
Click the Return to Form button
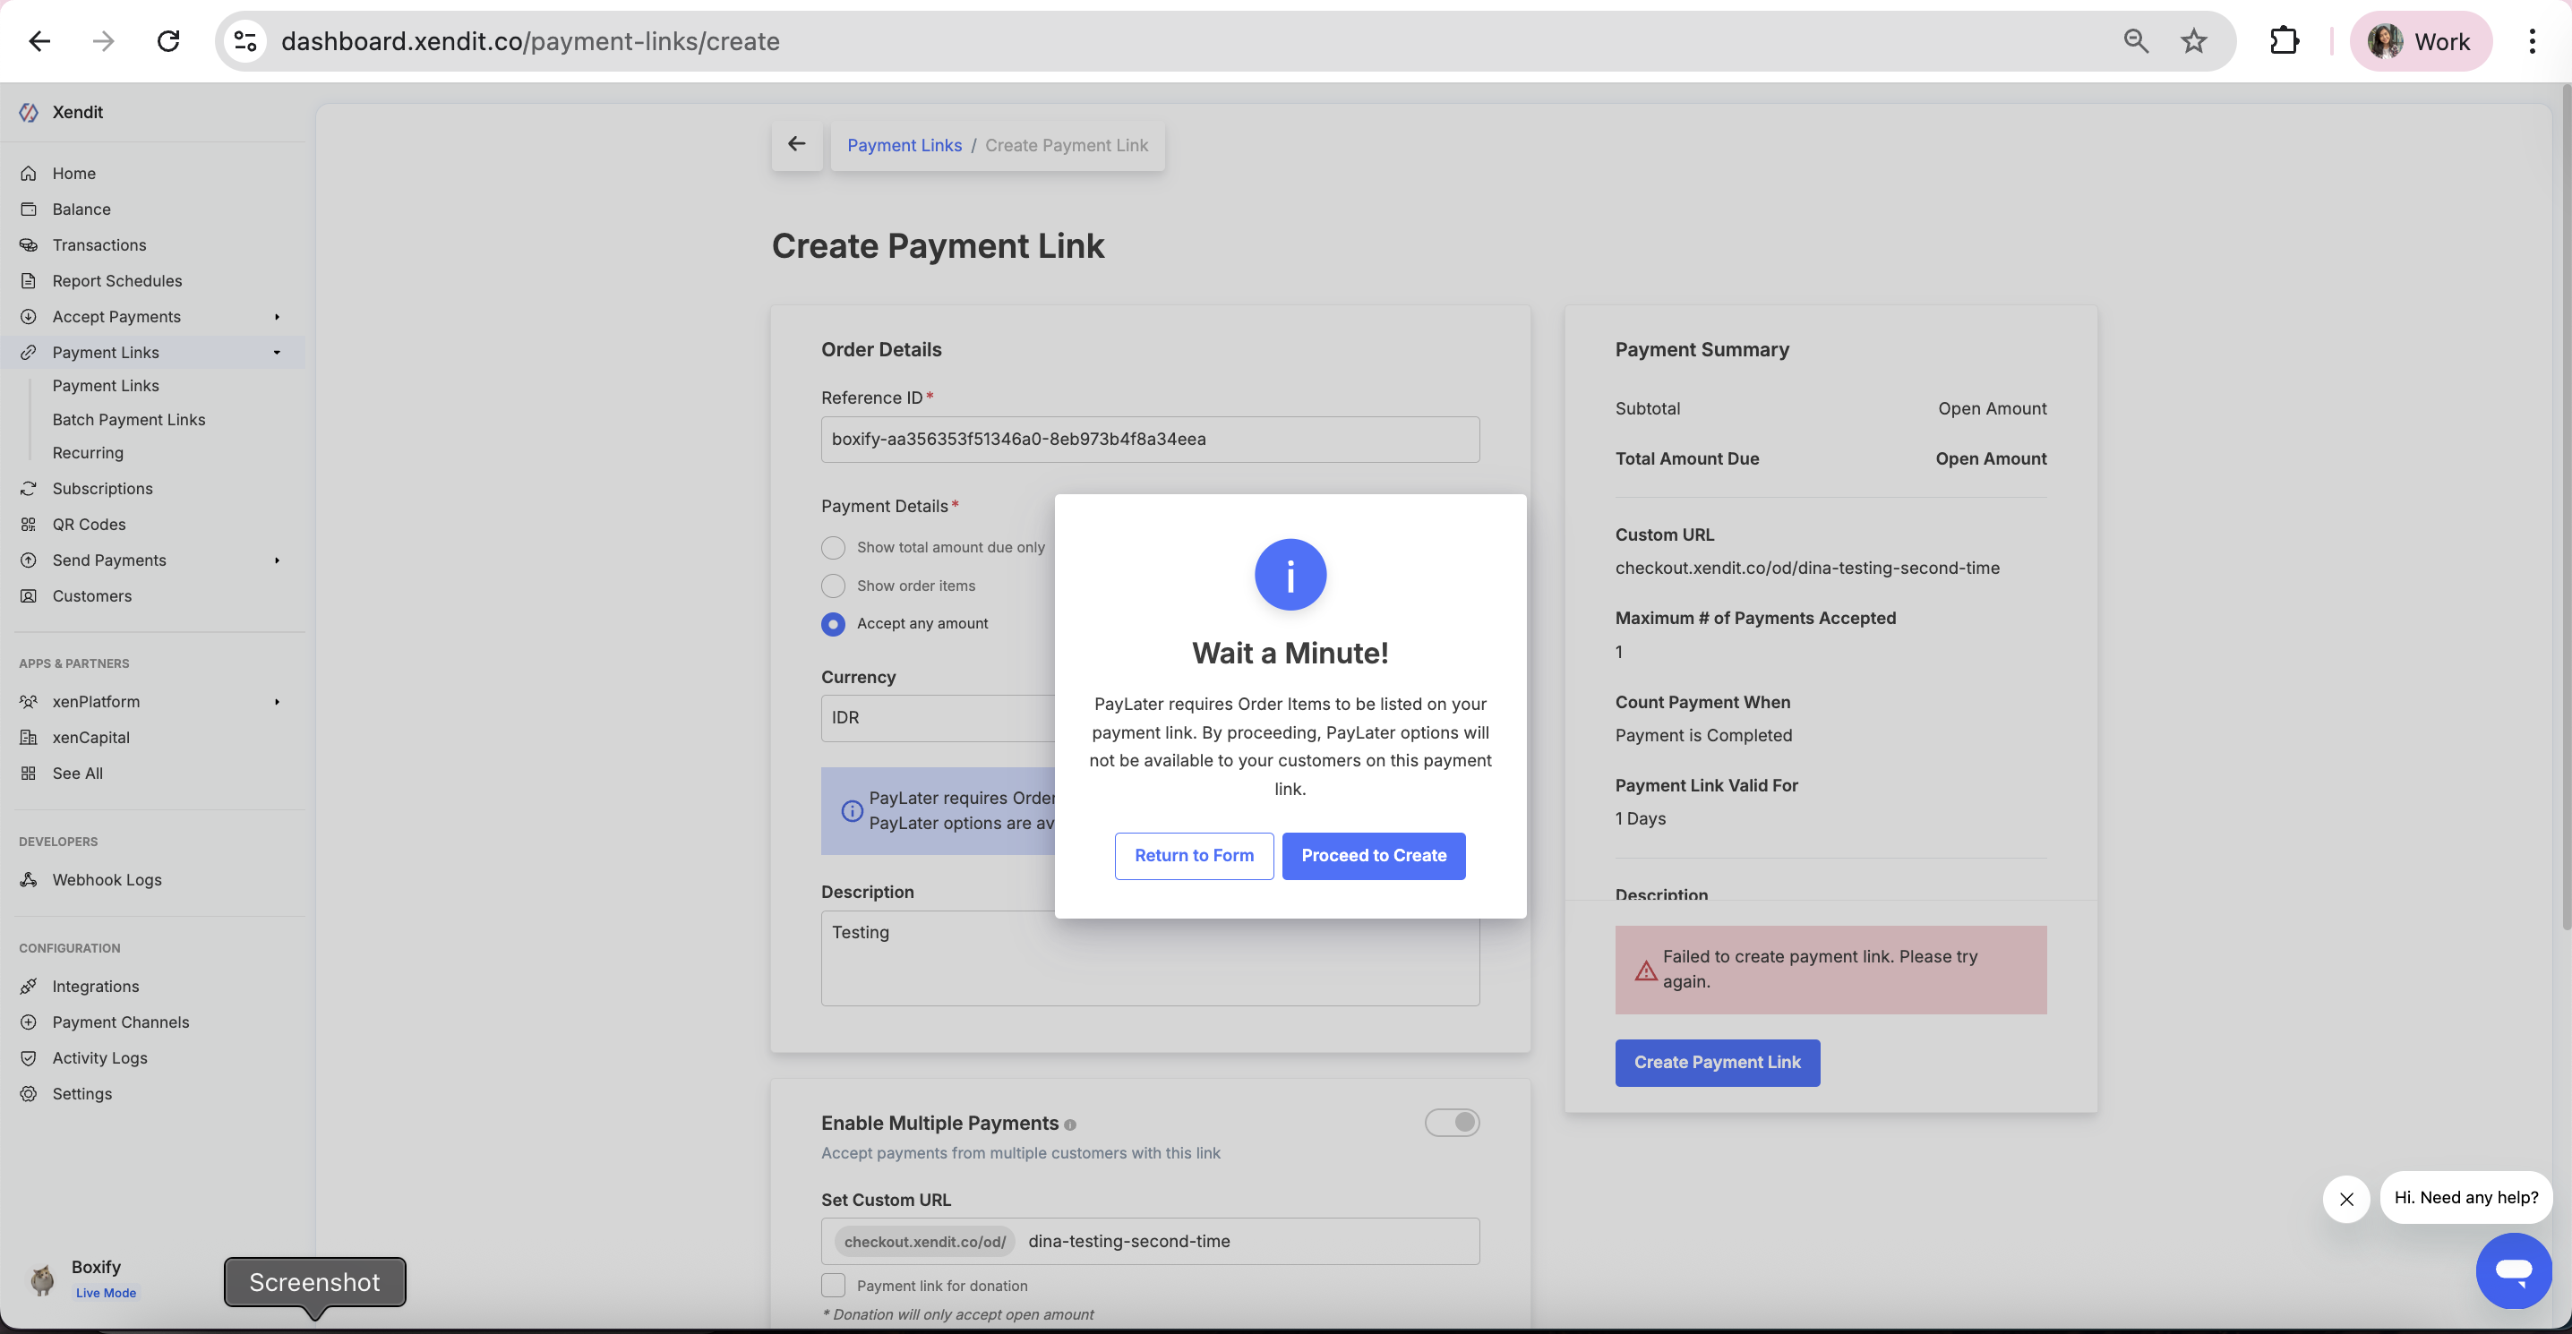[1193, 856]
